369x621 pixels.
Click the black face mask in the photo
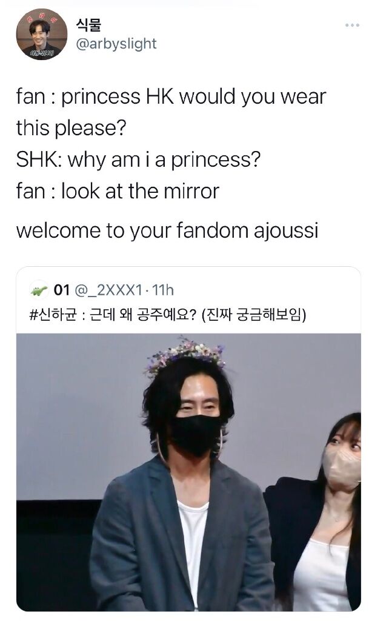(195, 434)
